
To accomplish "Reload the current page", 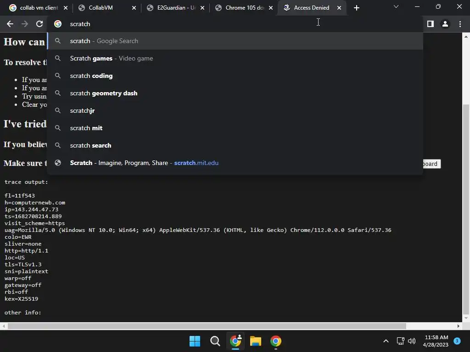I will pyautogui.click(x=39, y=24).
